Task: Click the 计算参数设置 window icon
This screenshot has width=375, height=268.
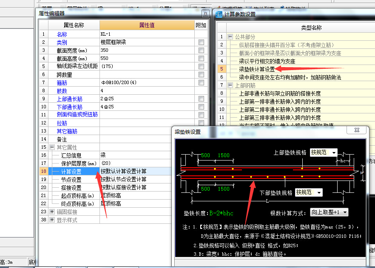Action: point(219,14)
